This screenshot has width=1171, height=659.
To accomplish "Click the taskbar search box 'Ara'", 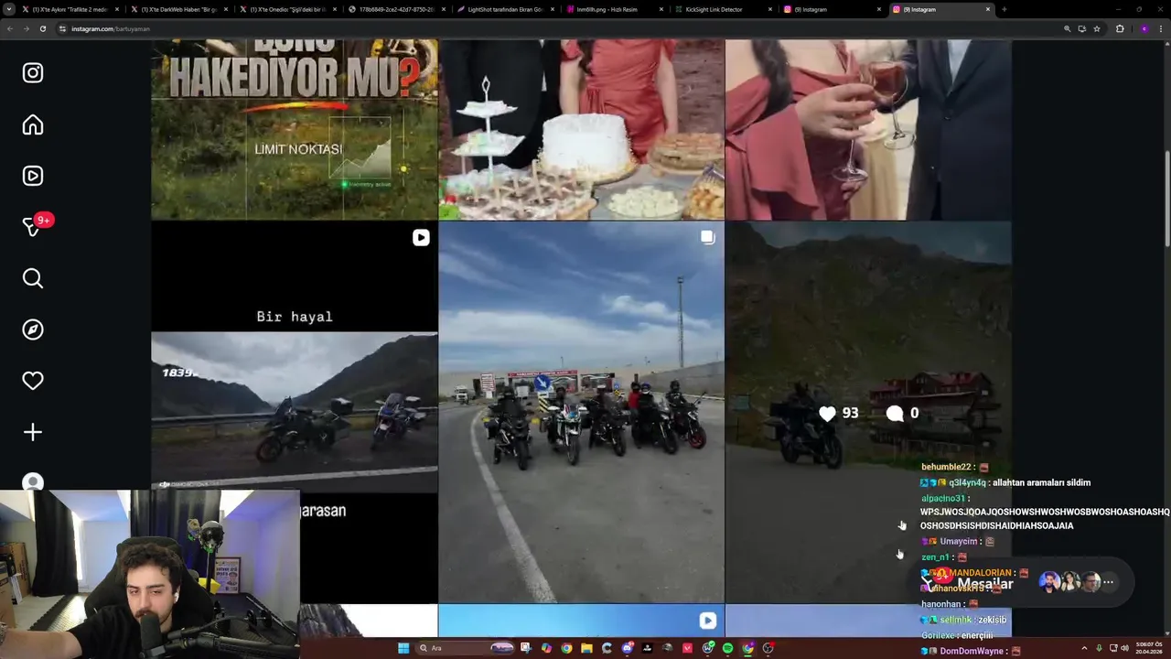I will (465, 648).
